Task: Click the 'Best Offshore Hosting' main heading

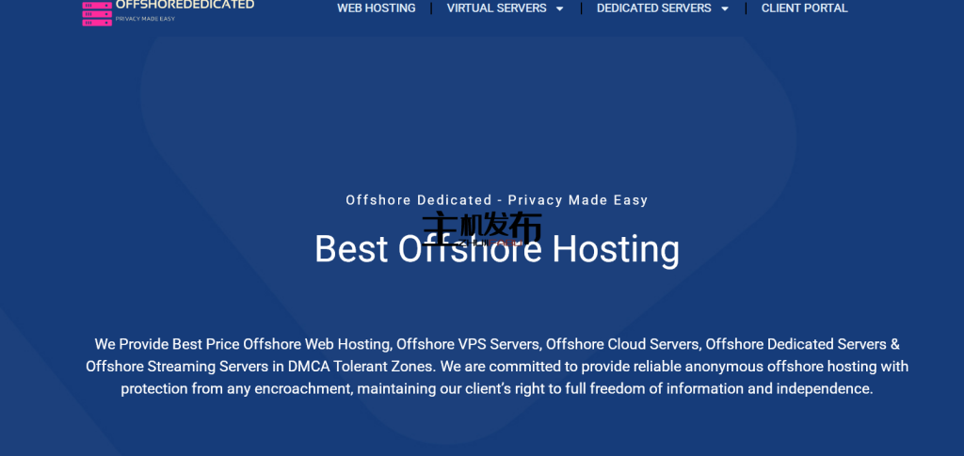Action: tap(496, 250)
